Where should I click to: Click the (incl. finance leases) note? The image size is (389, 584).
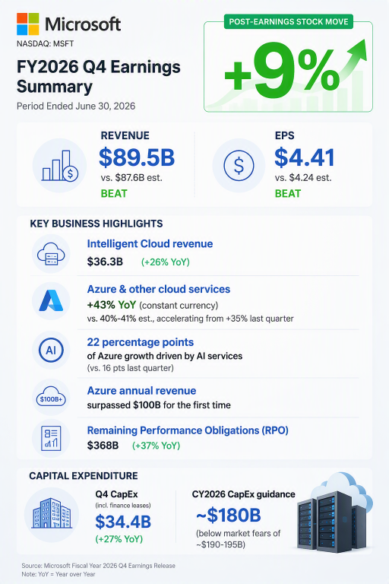[123, 506]
